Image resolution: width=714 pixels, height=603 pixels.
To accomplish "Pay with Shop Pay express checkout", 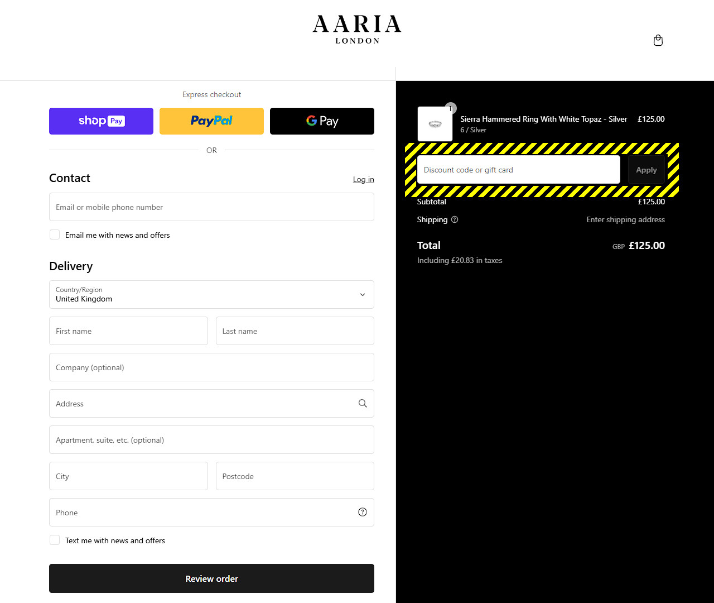I will coord(101,121).
